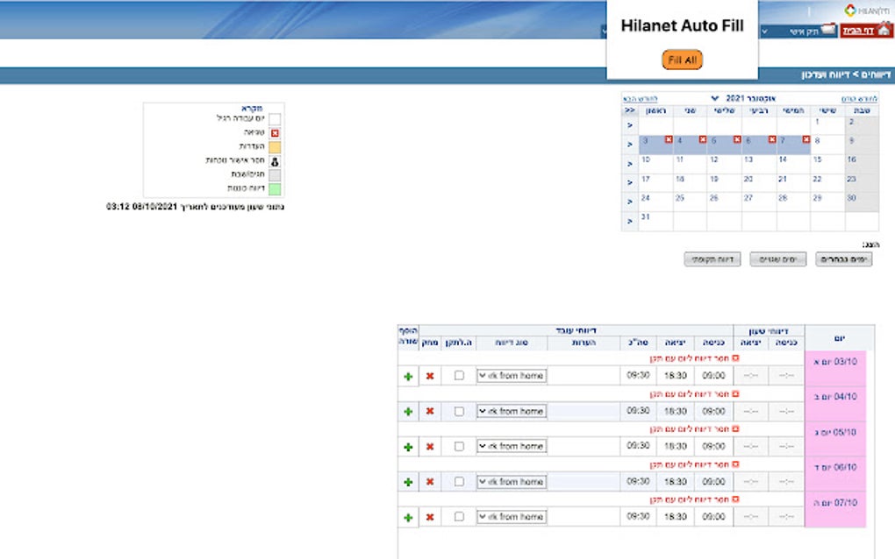
Task: Delete the 05/10 report with red X
Action: (x=430, y=447)
